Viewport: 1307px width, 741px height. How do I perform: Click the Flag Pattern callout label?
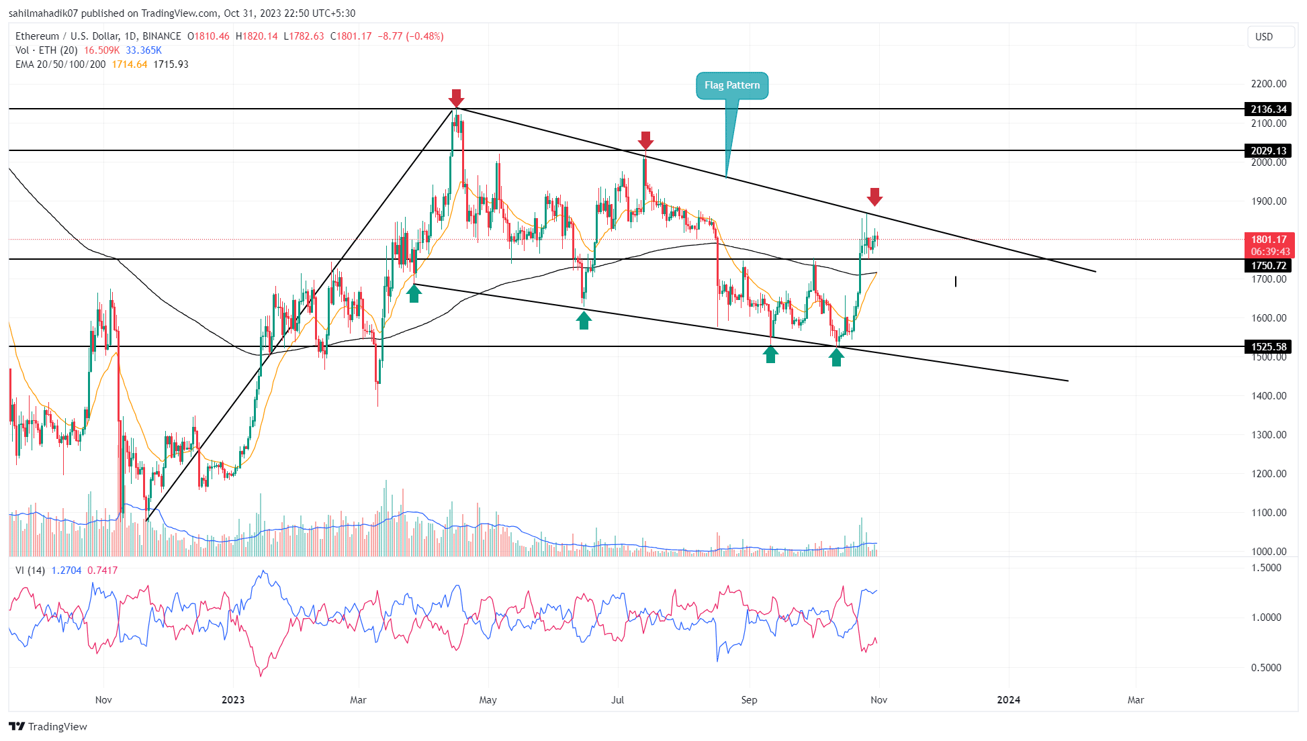pyautogui.click(x=732, y=85)
